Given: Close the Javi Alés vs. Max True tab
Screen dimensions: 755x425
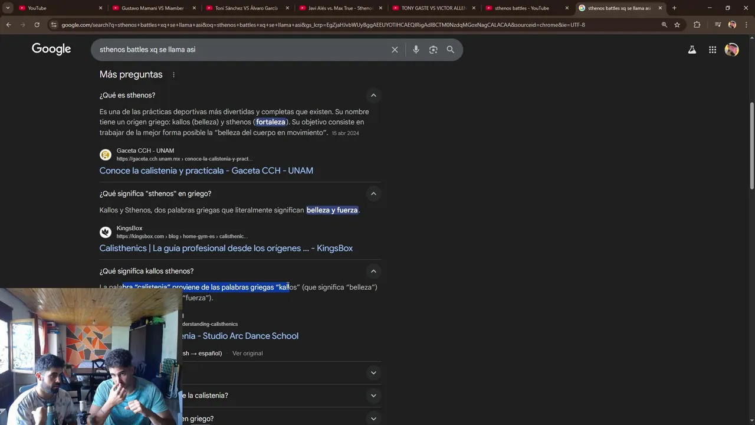Looking at the screenshot, I should coord(380,8).
